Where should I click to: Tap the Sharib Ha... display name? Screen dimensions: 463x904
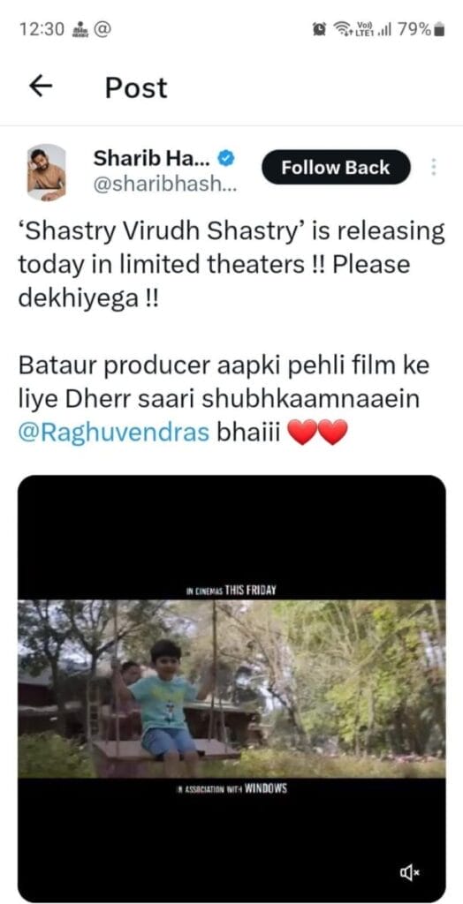coord(153,157)
